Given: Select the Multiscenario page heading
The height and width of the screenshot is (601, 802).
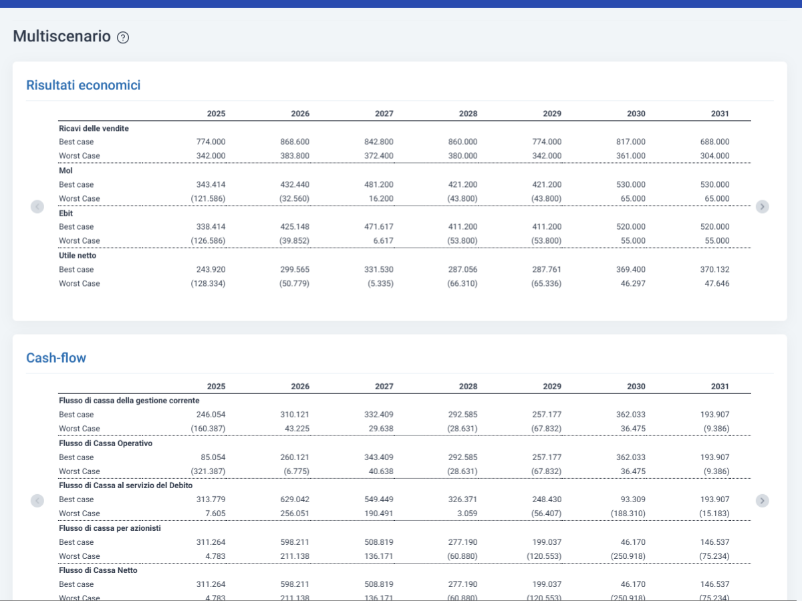Looking at the screenshot, I should click(x=62, y=36).
